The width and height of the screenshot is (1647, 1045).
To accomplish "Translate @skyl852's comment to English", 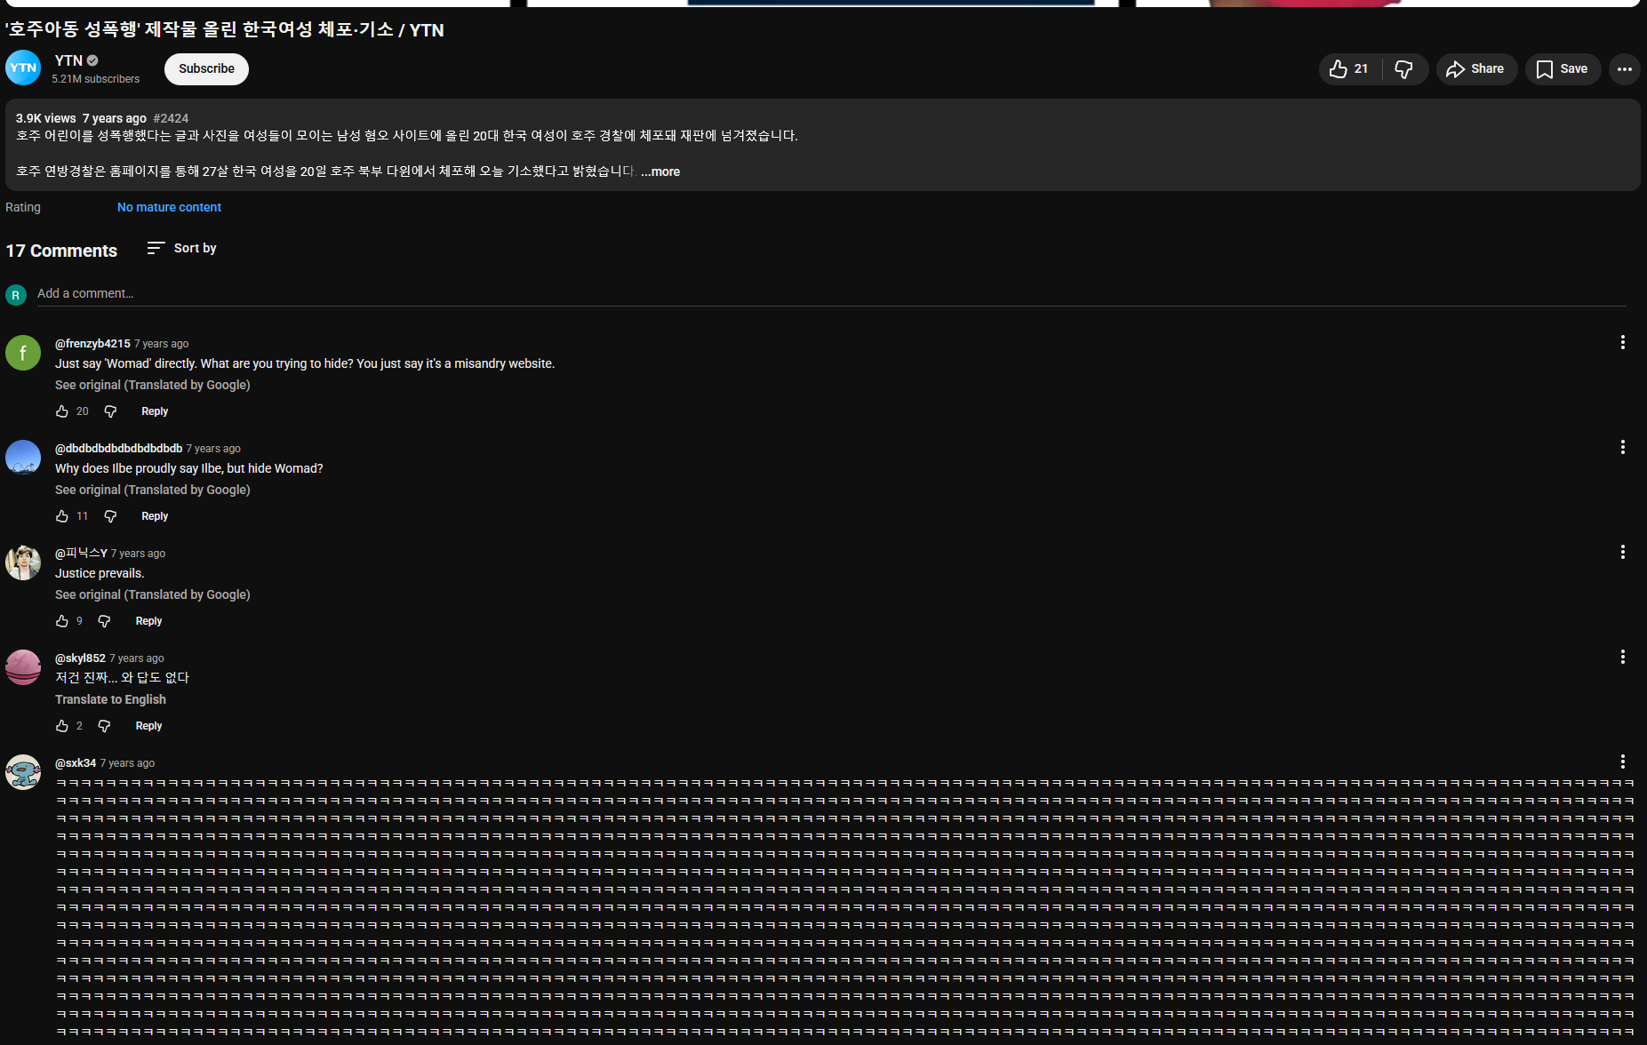I will pyautogui.click(x=110, y=699).
